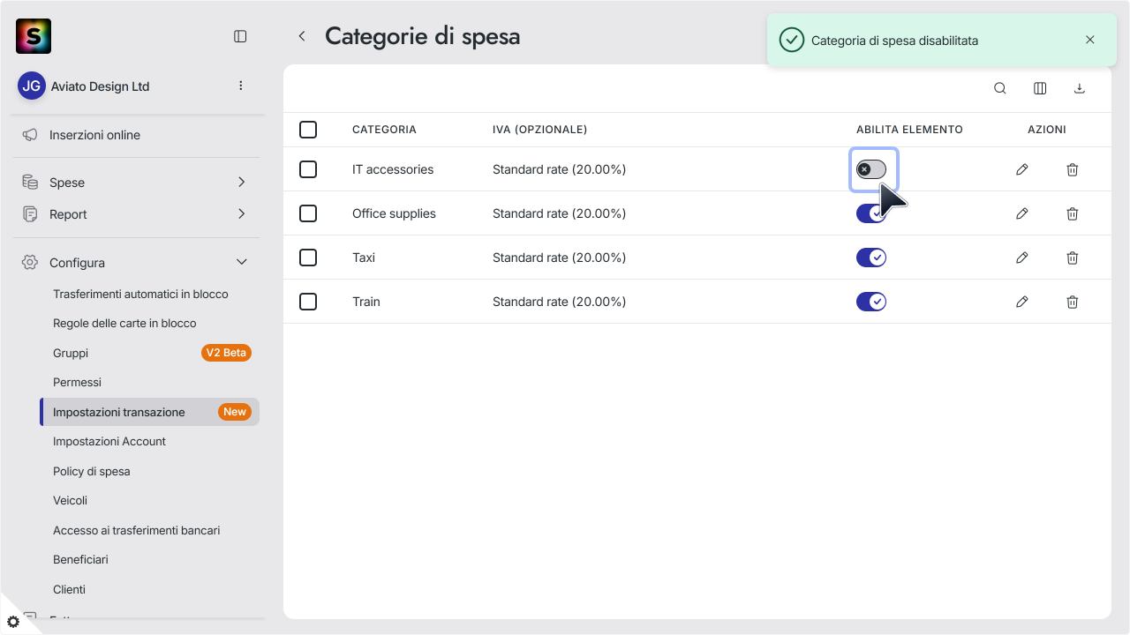
Task: Delete the Office supplies category
Action: (1073, 213)
